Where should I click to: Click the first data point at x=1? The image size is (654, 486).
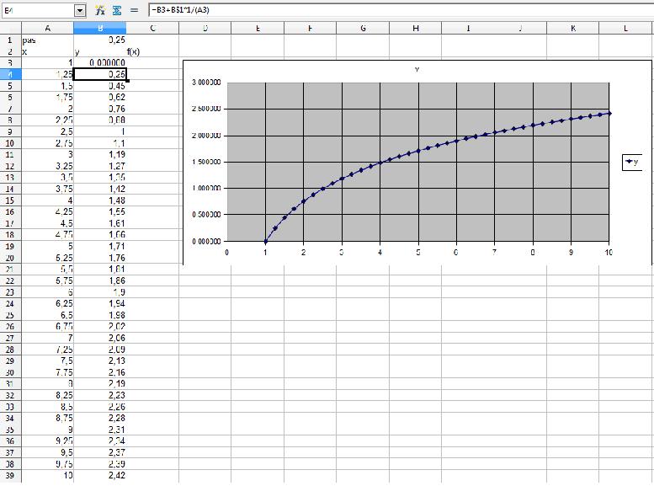pos(265,242)
